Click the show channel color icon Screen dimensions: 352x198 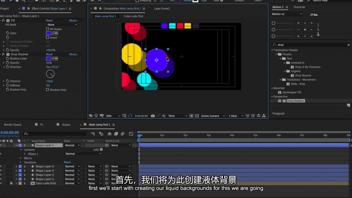tap(164, 116)
